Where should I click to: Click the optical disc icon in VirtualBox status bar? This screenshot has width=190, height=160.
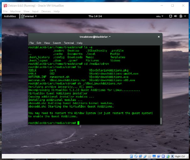coord(136,156)
